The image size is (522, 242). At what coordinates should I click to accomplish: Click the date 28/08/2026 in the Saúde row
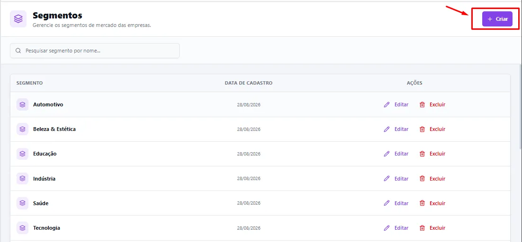tap(249, 203)
